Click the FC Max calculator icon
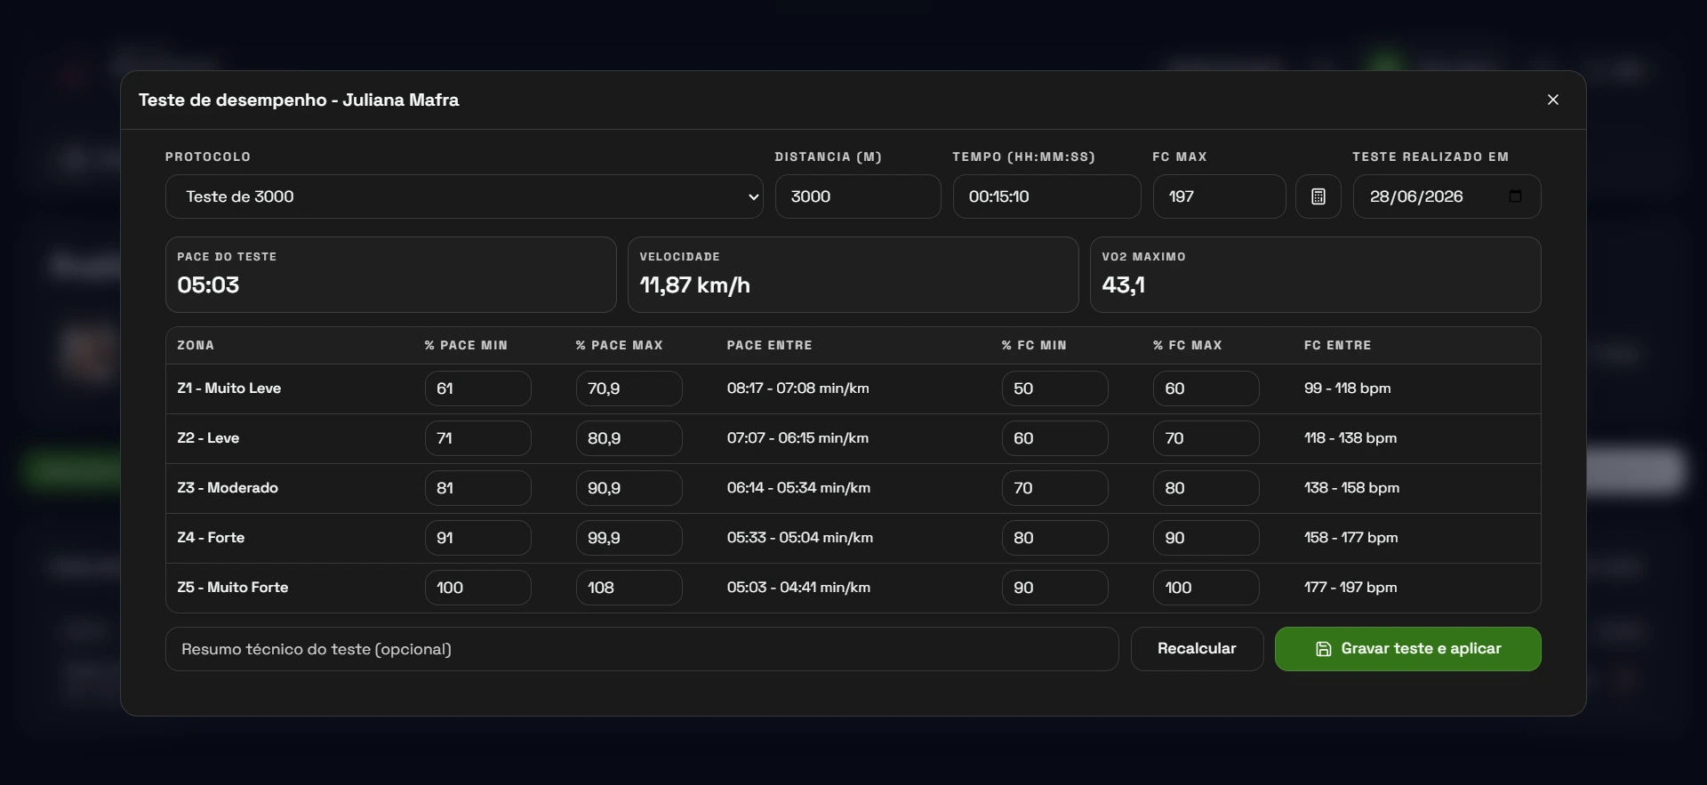Viewport: 1707px width, 785px height. click(x=1318, y=196)
